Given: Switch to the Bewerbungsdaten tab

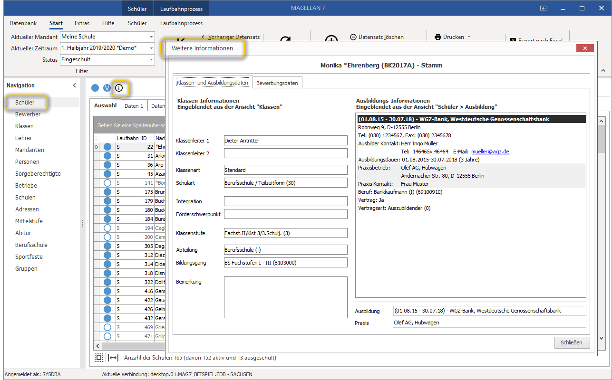Looking at the screenshot, I should click(x=277, y=83).
